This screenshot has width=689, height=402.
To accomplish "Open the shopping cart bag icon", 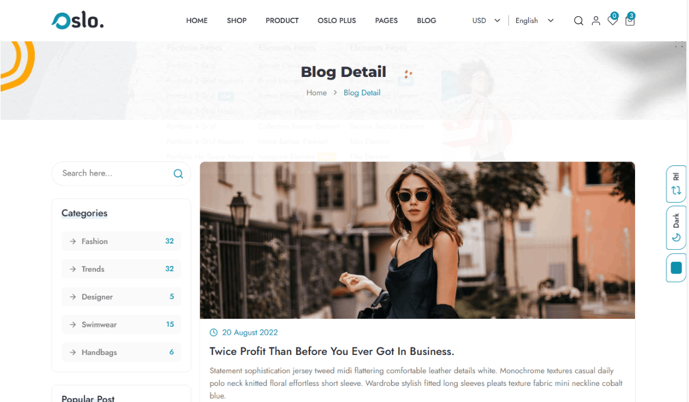I will [630, 21].
